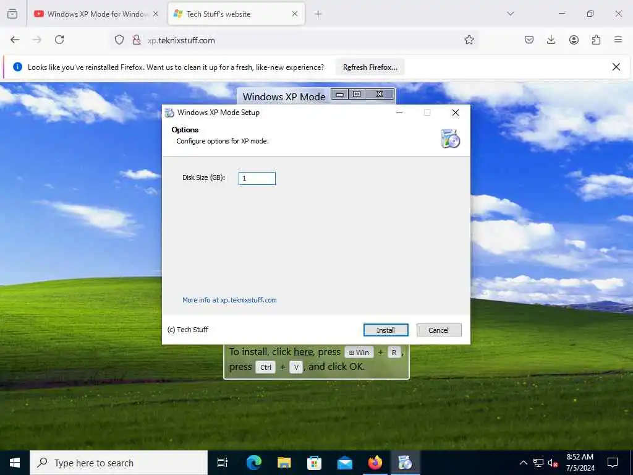
Task: Open Firefox View icon
Action: click(x=12, y=14)
